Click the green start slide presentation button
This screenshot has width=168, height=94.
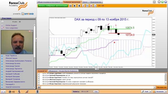(x=53, y=6)
